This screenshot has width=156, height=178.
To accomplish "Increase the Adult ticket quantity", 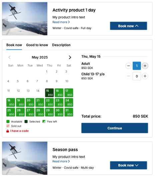I will 145,66.
